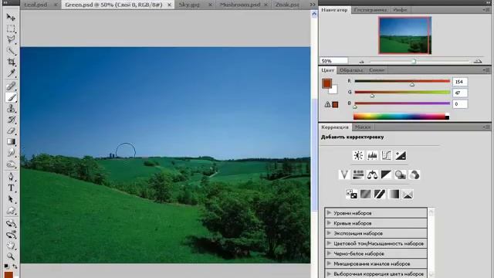Select the Healing Brush tool

[x=11, y=86]
